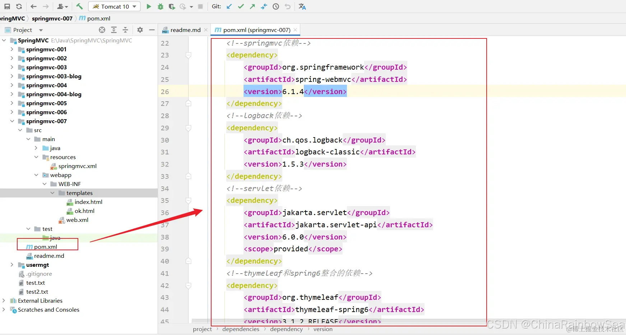Viewport: 626px width, 335px height.
Task: Open Project panel settings gear
Action: [140, 30]
